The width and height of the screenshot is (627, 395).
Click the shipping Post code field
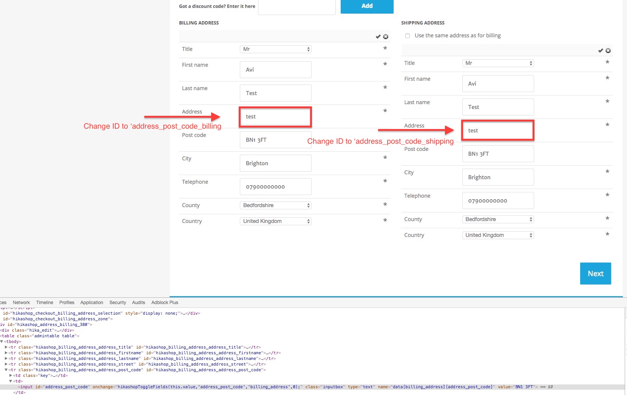point(498,154)
